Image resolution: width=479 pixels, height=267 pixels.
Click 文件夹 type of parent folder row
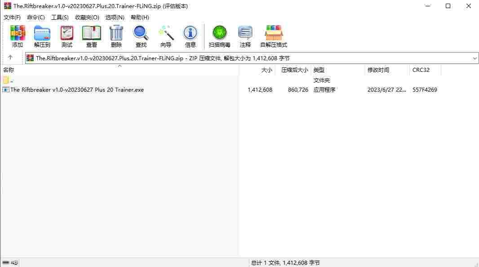322,80
